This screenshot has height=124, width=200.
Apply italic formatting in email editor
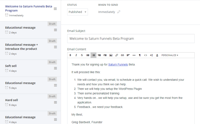click(76, 55)
